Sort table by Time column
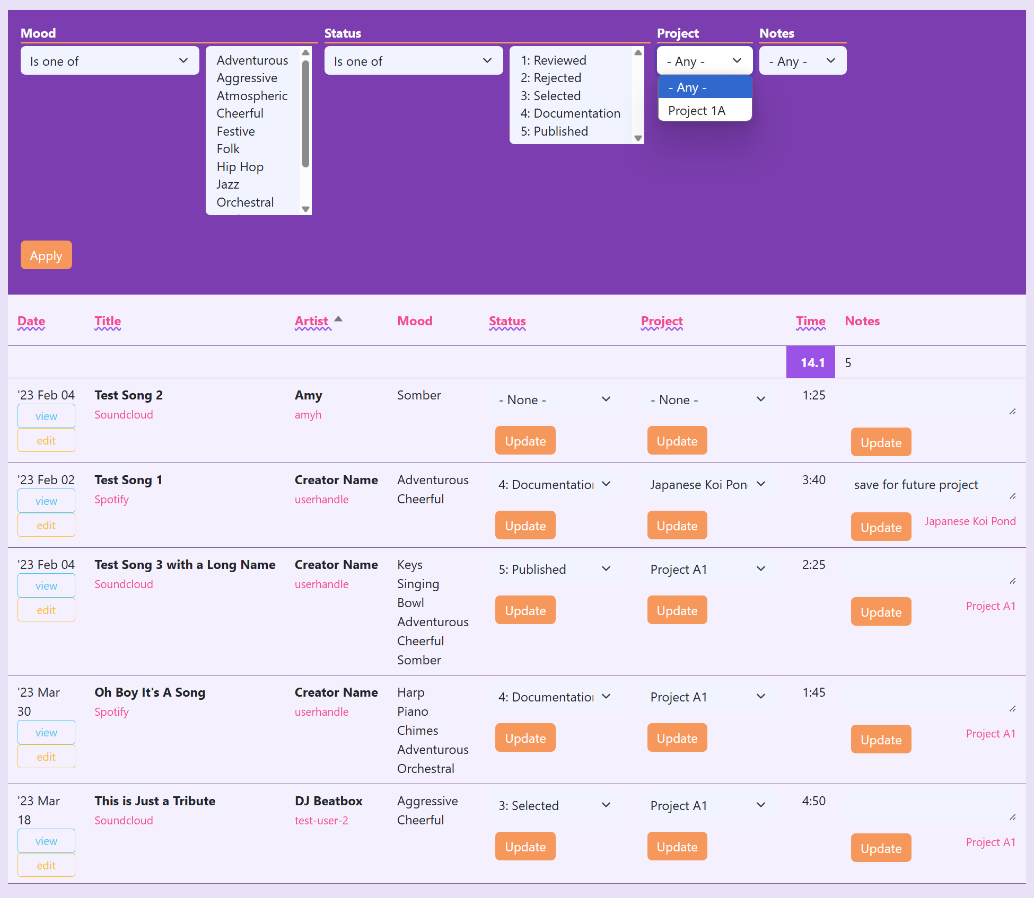Viewport: 1034px width, 898px height. pos(811,321)
